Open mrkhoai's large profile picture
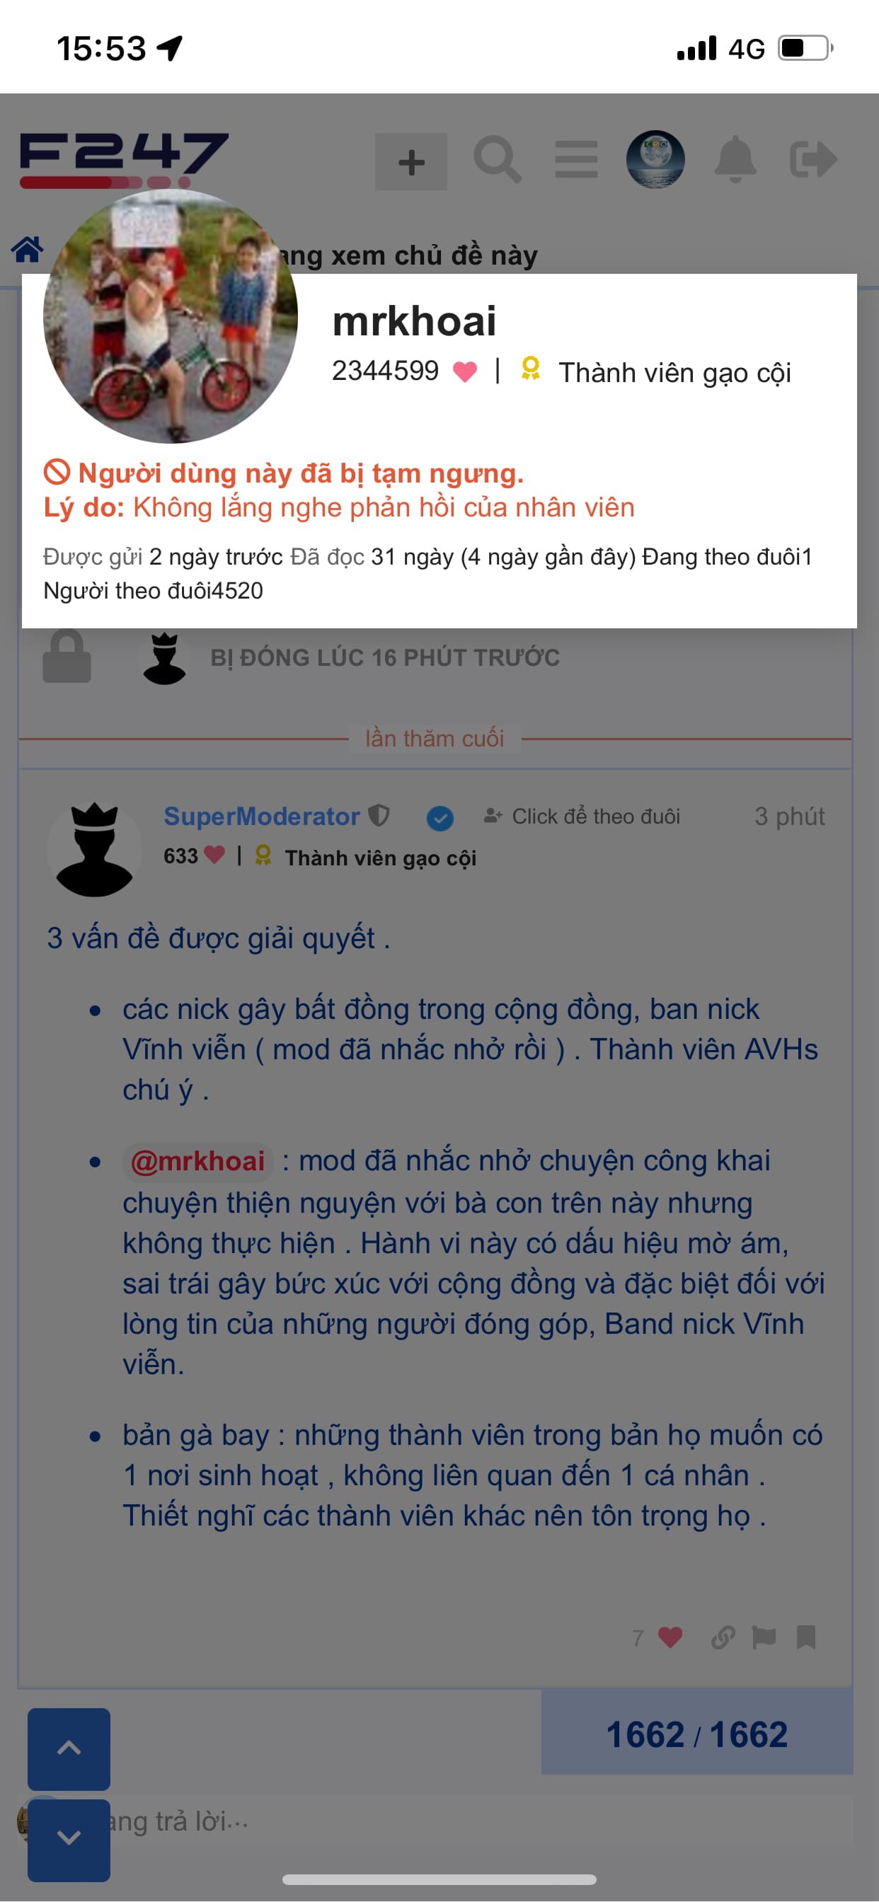879x1902 pixels. point(171,316)
